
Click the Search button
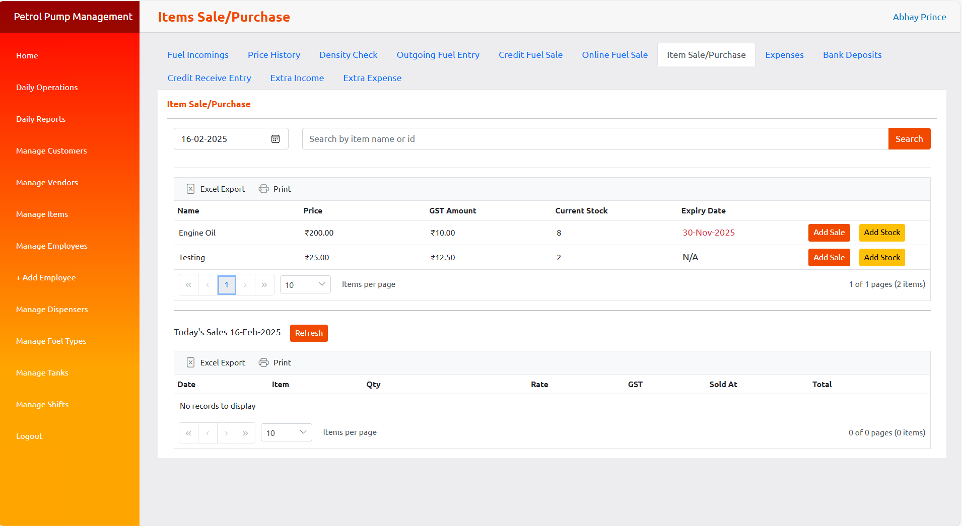click(x=909, y=139)
